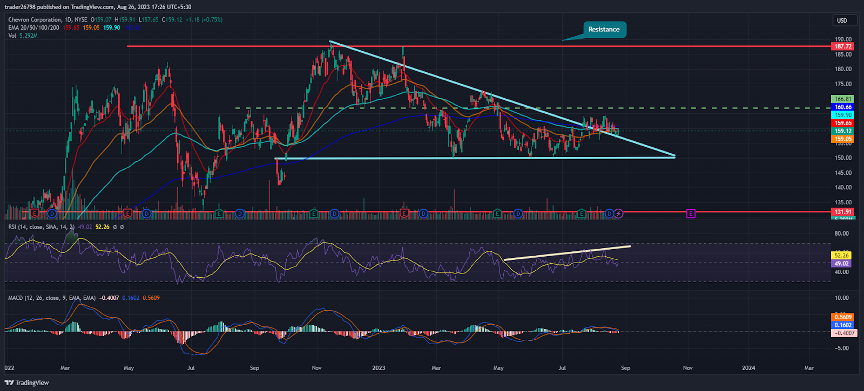Screen dimensions: 864x391
Task: Select the dividend marker for August 2022
Action: click(x=240, y=214)
